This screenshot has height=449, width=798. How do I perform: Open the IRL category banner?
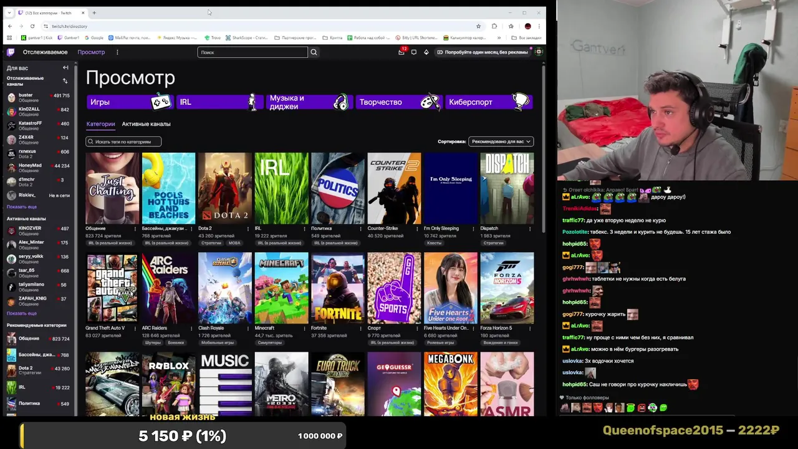[219, 102]
